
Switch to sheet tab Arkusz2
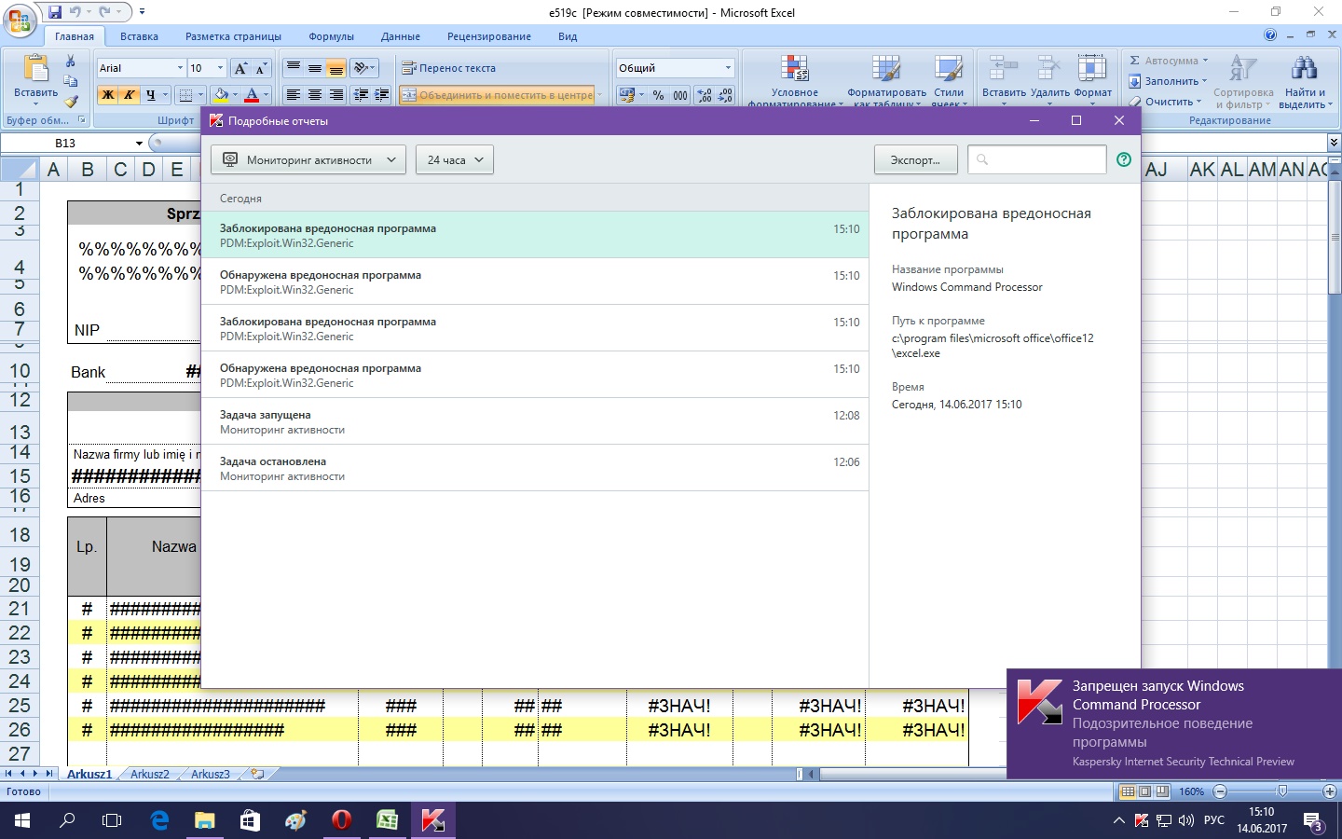[x=150, y=774]
